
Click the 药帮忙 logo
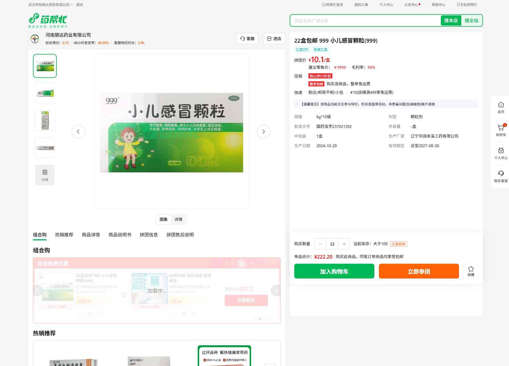click(48, 20)
